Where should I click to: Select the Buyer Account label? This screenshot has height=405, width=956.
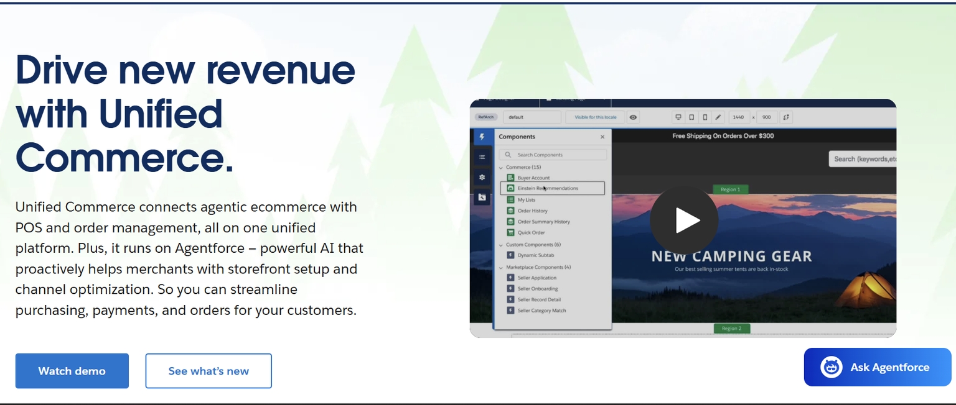click(533, 178)
